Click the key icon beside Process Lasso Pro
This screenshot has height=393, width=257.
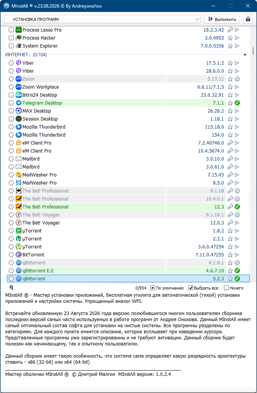click(x=230, y=30)
